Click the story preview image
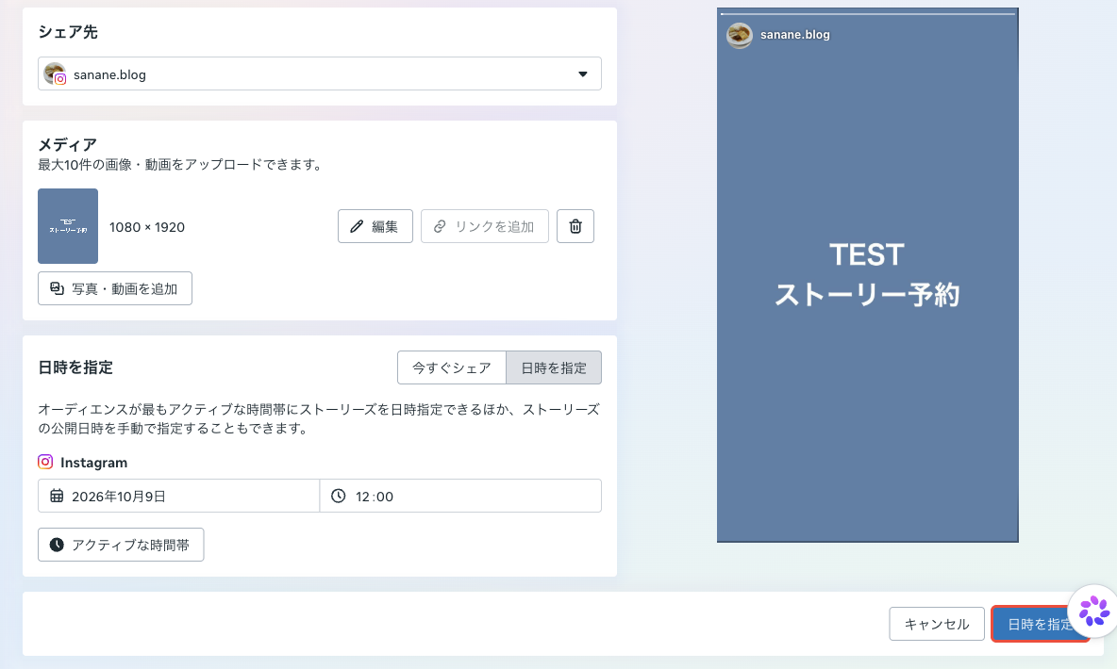Image resolution: width=1117 pixels, height=669 pixels. (x=868, y=275)
